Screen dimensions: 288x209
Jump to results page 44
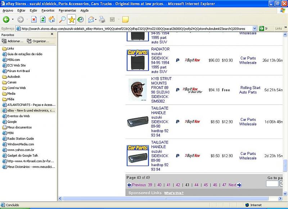(x=196, y=185)
